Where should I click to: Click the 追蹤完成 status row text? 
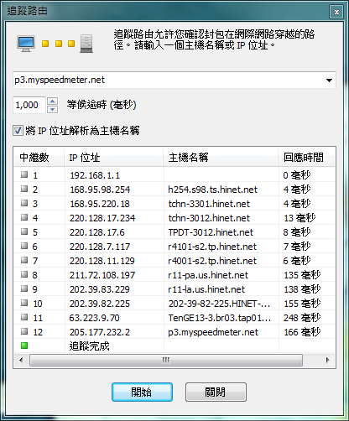click(x=89, y=346)
